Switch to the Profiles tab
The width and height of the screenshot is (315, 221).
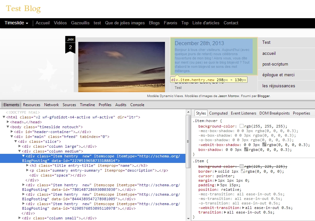click(x=105, y=105)
